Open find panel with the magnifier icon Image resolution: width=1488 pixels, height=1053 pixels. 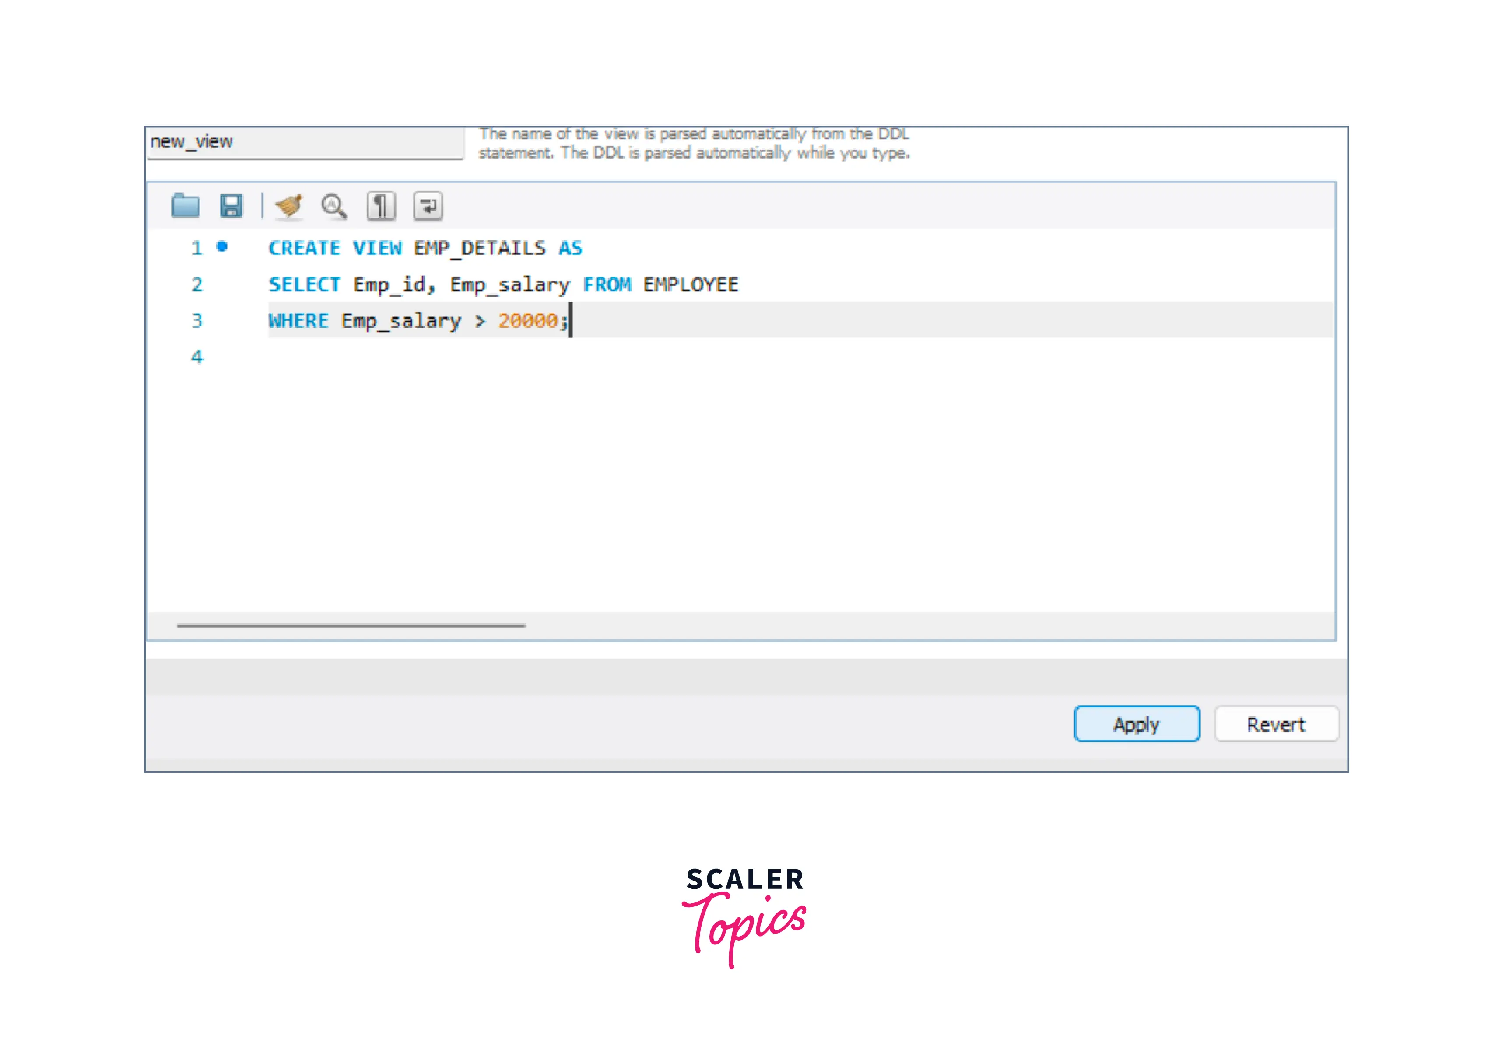click(x=334, y=206)
